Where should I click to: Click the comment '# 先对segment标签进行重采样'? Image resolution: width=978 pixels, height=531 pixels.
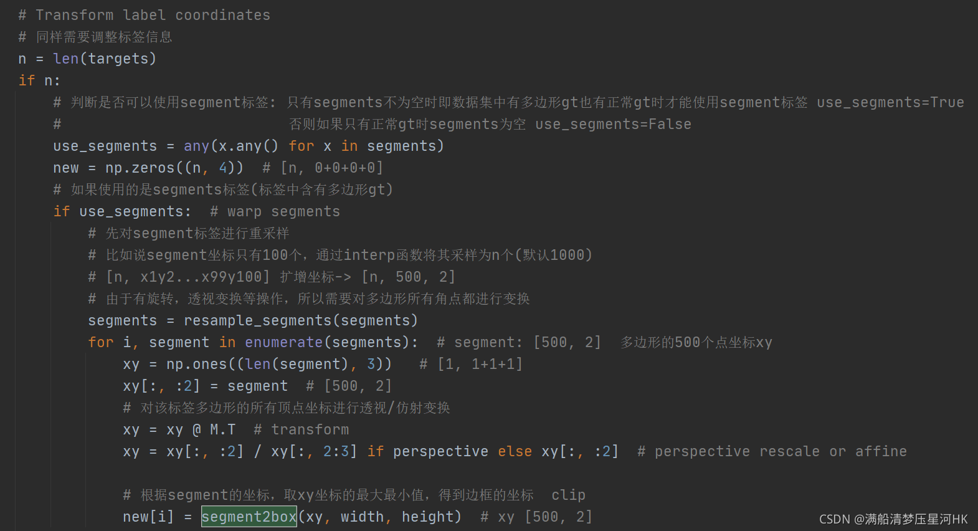(189, 233)
